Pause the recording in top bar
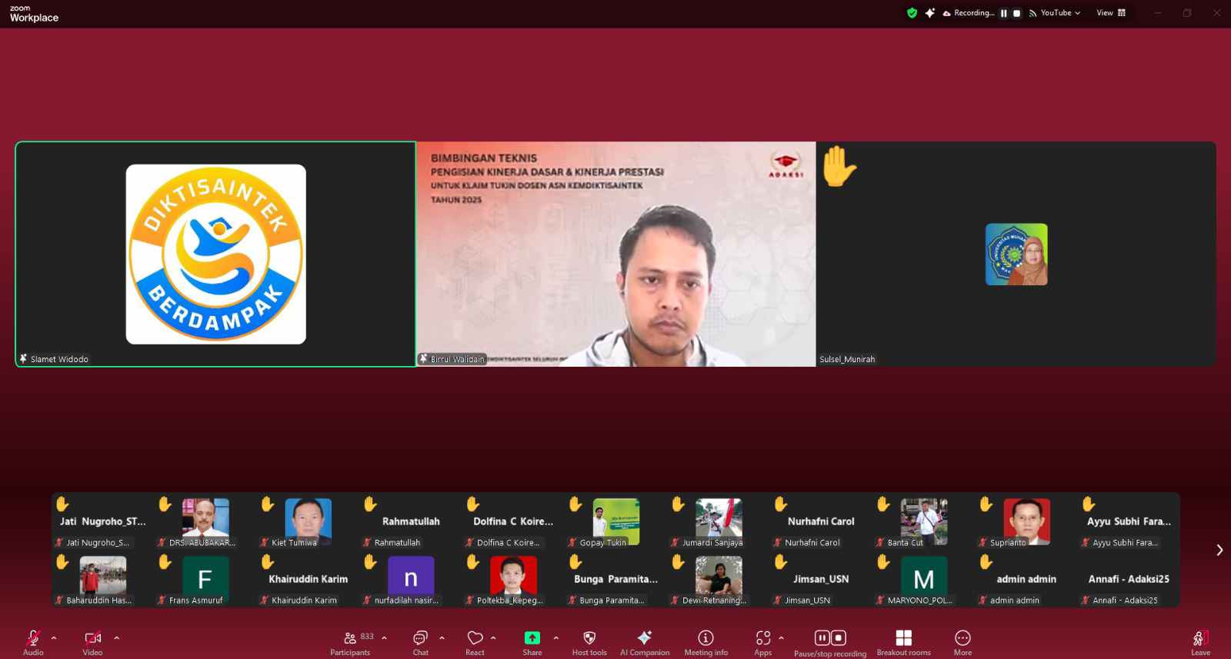The height and width of the screenshot is (659, 1231). 1003,13
